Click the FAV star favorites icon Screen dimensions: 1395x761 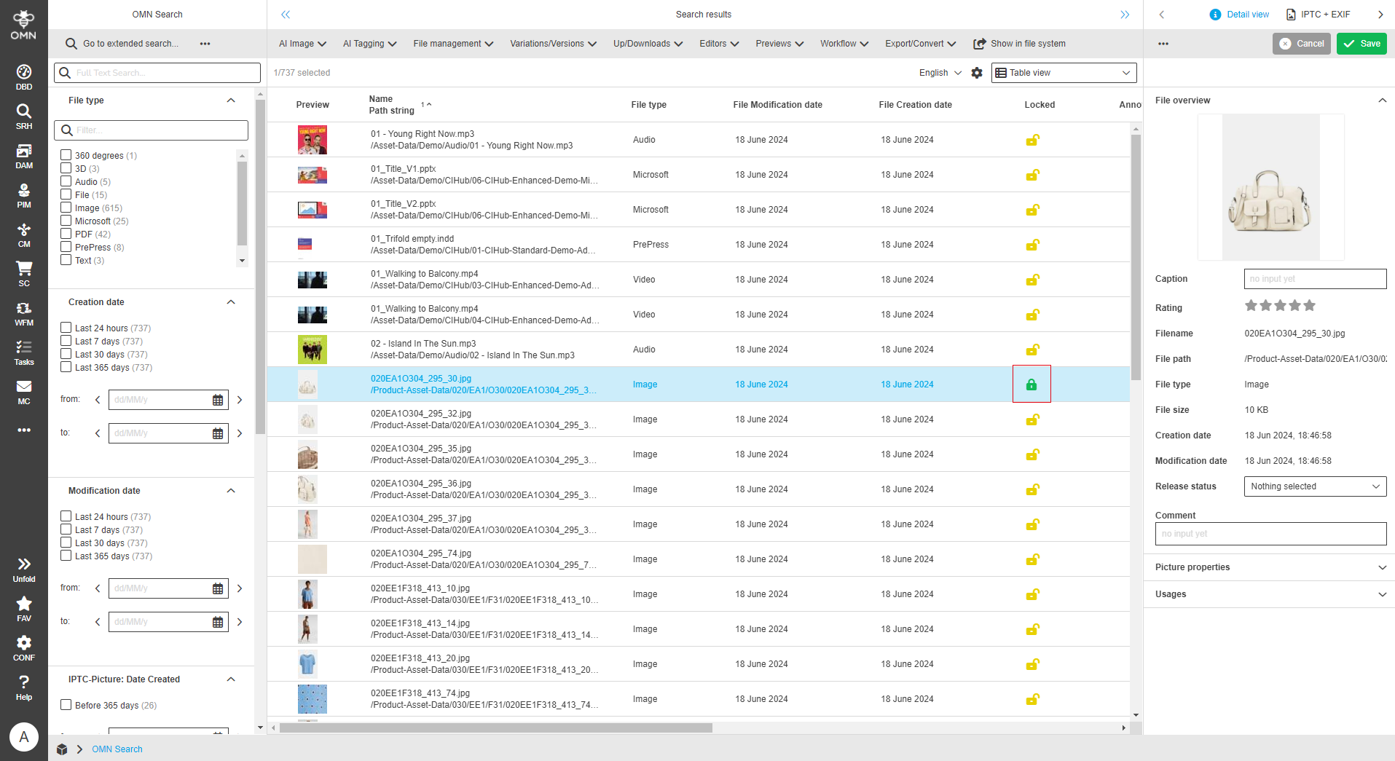24,609
